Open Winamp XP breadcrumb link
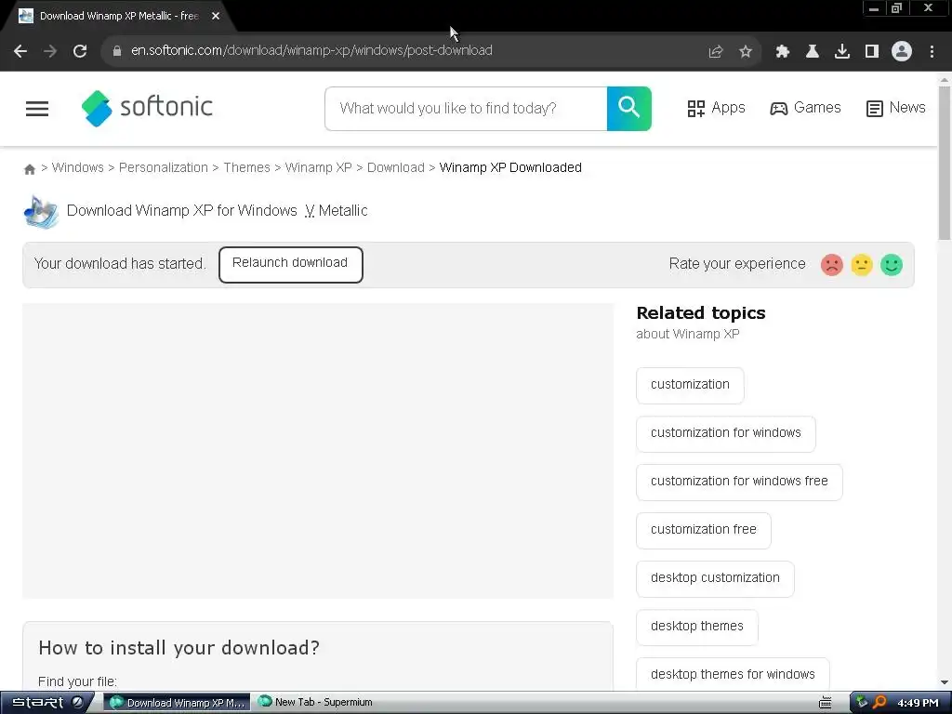 [318, 167]
